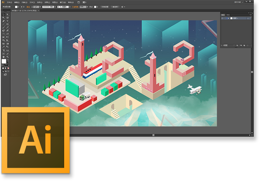Select the Paintbrush tool

coord(3,28)
